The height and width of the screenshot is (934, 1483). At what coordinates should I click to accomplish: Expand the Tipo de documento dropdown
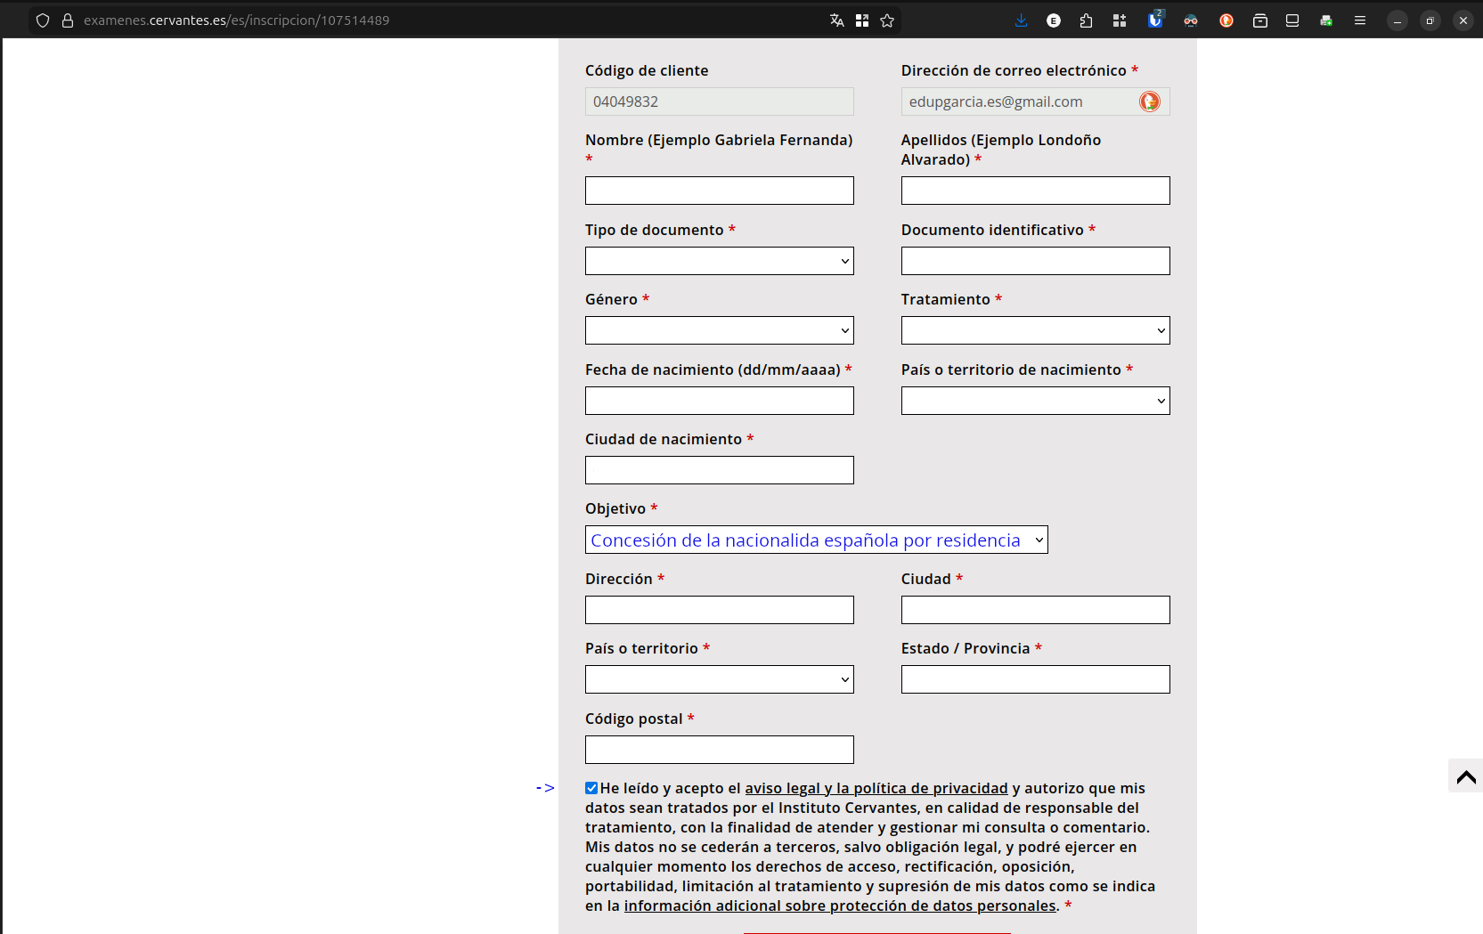719,261
